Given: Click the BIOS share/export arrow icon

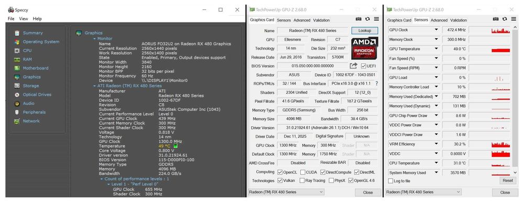Looking at the screenshot, I should point(353,65).
